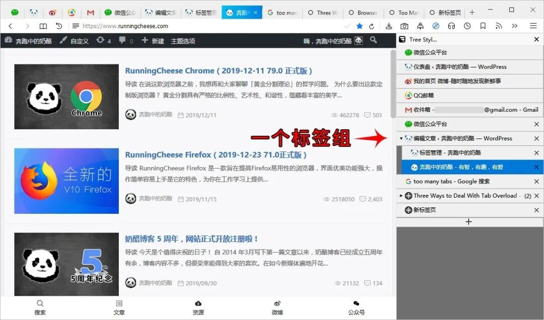Open the downloads icon in toolbar
The width and height of the screenshot is (544, 320).
pos(389,26)
